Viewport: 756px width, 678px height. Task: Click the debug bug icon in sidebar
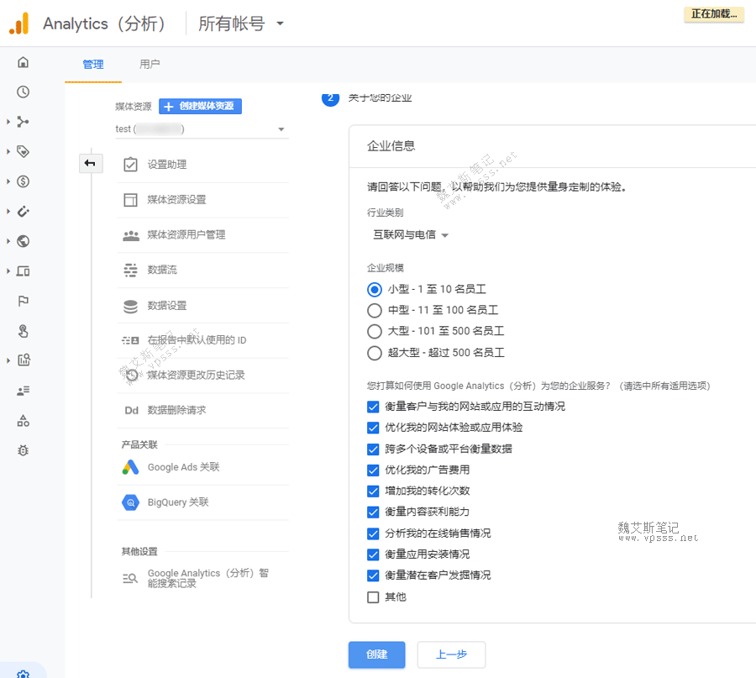click(23, 450)
